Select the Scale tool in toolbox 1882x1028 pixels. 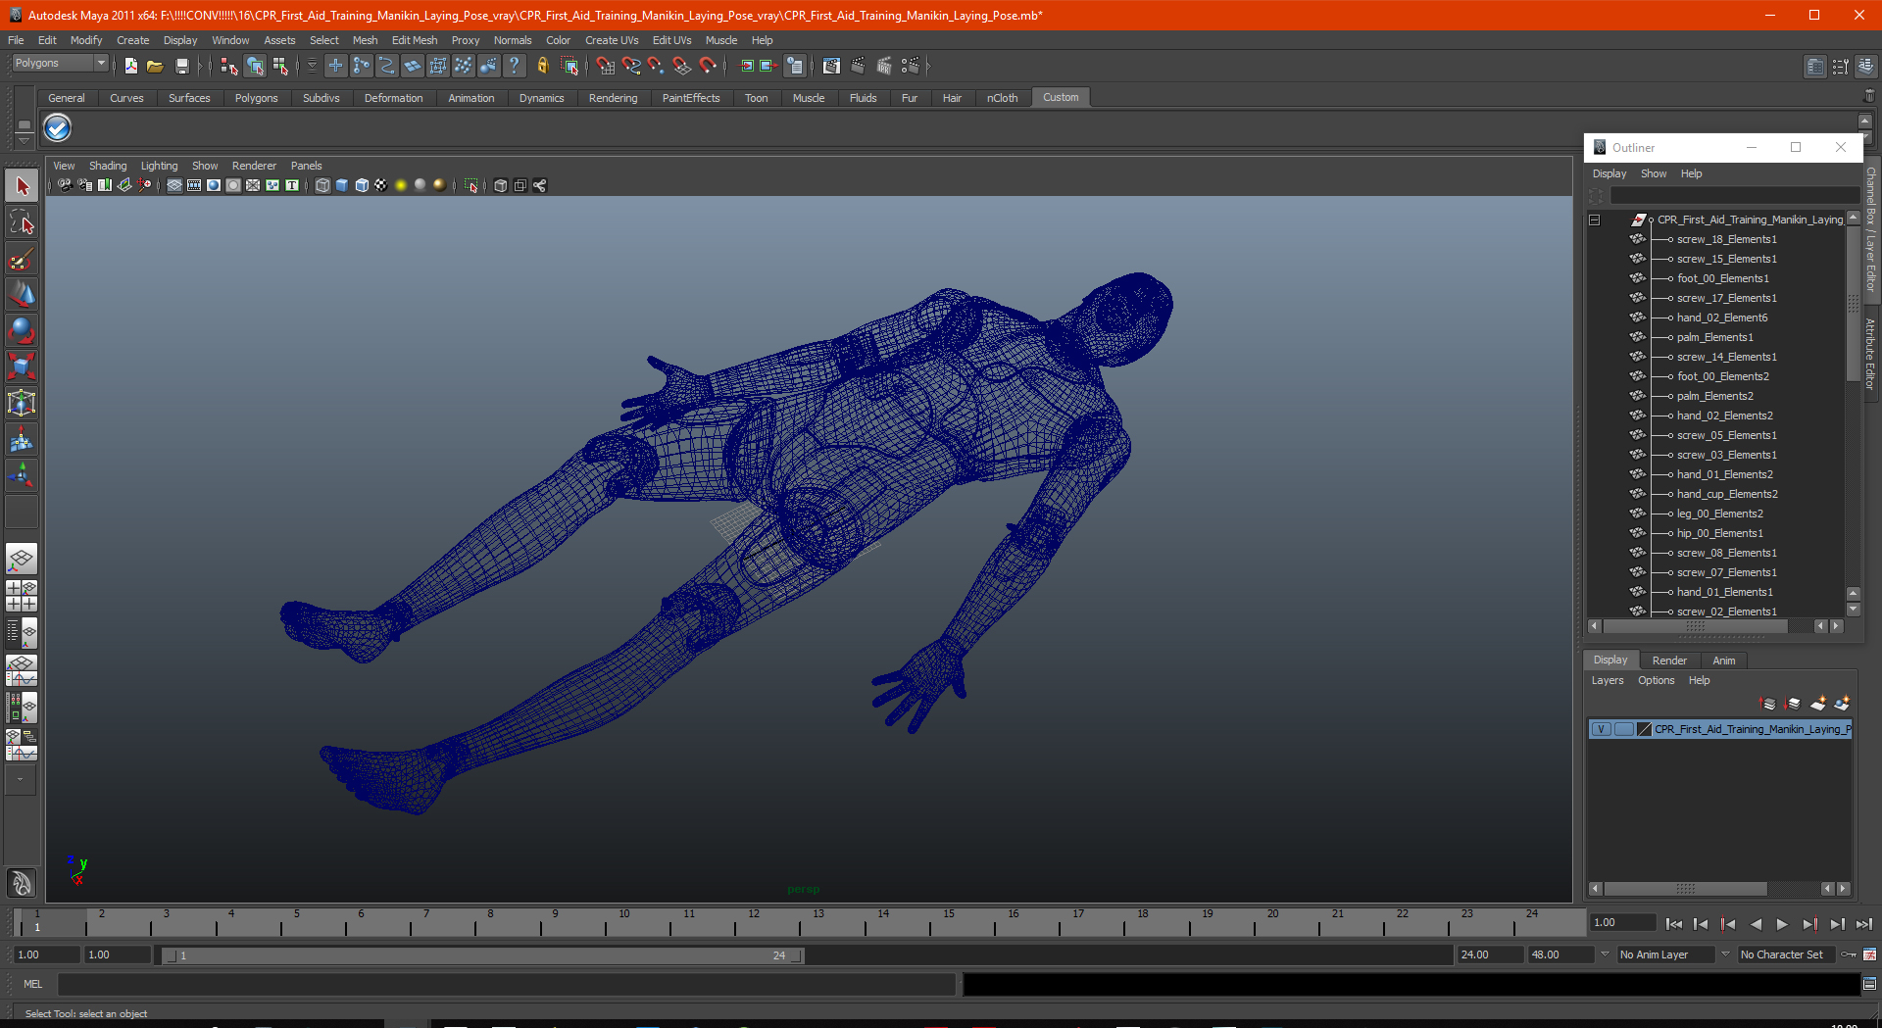pos(22,367)
